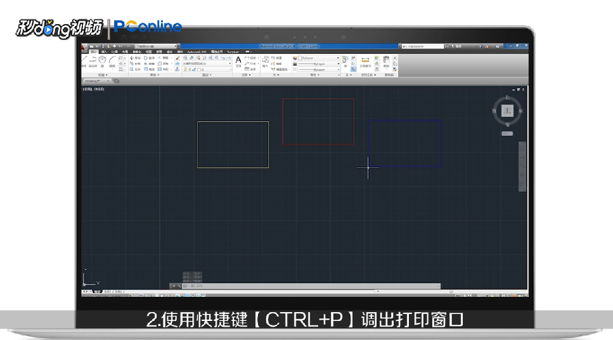The height and width of the screenshot is (340, 613).
Task: Activate the Mirror (镜像) command
Action: [x=149, y=63]
